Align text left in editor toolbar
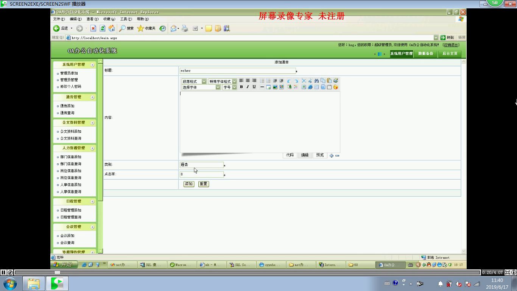The image size is (517, 291). (241, 81)
